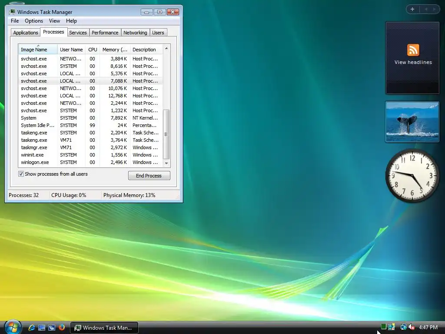Select svchost.exe using 2,244 K memory
This screenshot has width=445, height=334.
pos(90,103)
